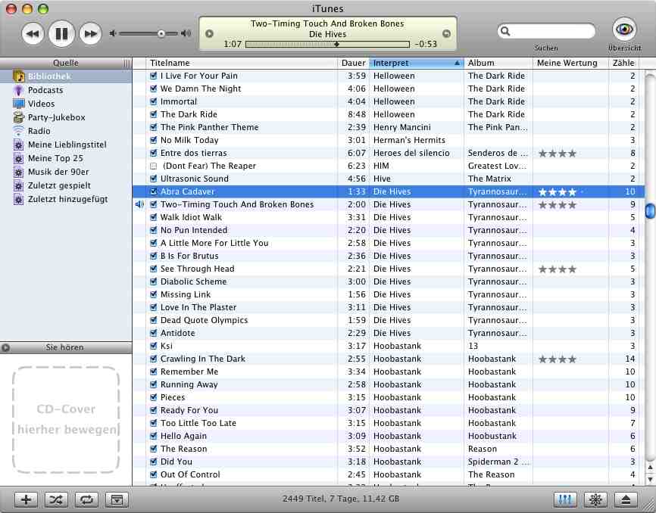
Task: Click the eject disc button
Action: click(626, 499)
